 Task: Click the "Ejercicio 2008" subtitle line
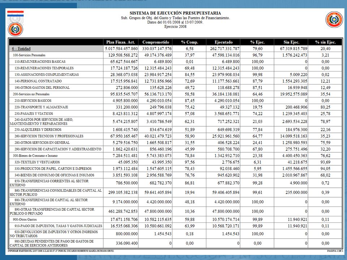click(175, 26)
